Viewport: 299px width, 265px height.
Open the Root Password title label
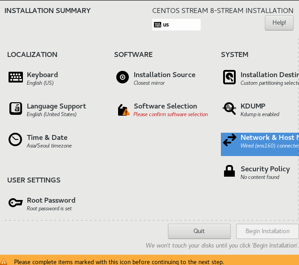point(51,200)
